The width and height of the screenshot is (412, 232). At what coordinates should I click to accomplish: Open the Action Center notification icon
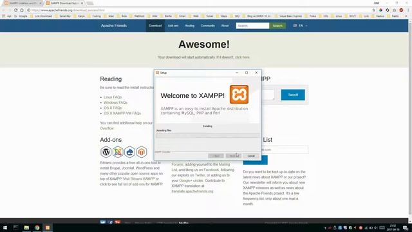coord(406,227)
